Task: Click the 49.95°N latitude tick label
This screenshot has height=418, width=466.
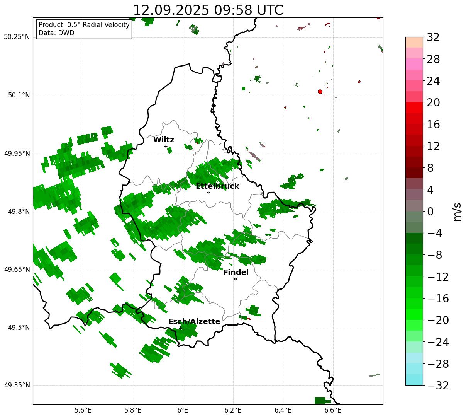Action: click(x=17, y=154)
